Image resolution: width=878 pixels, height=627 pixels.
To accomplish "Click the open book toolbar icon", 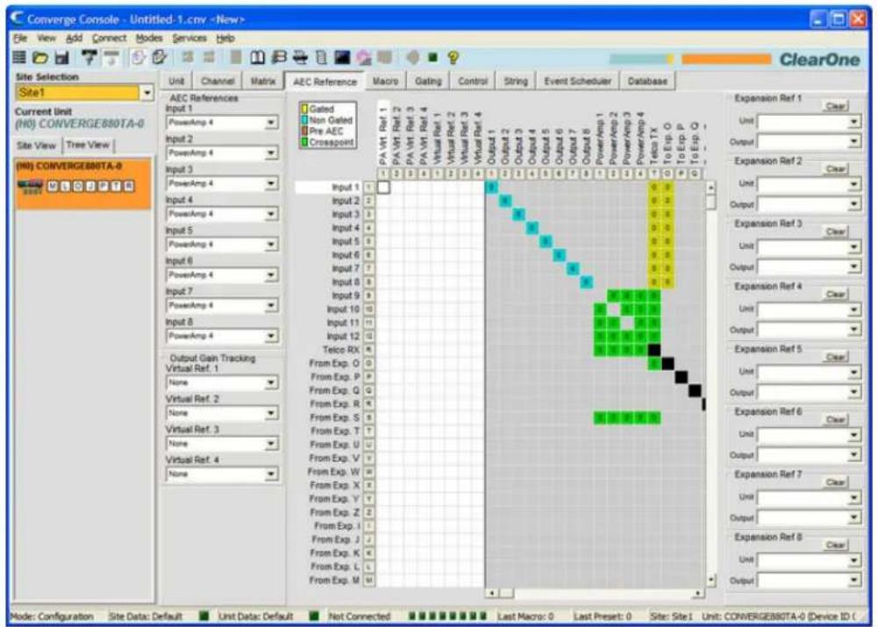I will 258,57.
